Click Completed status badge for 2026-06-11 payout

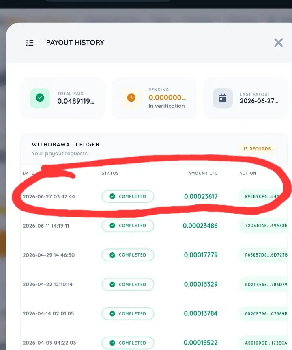[x=128, y=226]
